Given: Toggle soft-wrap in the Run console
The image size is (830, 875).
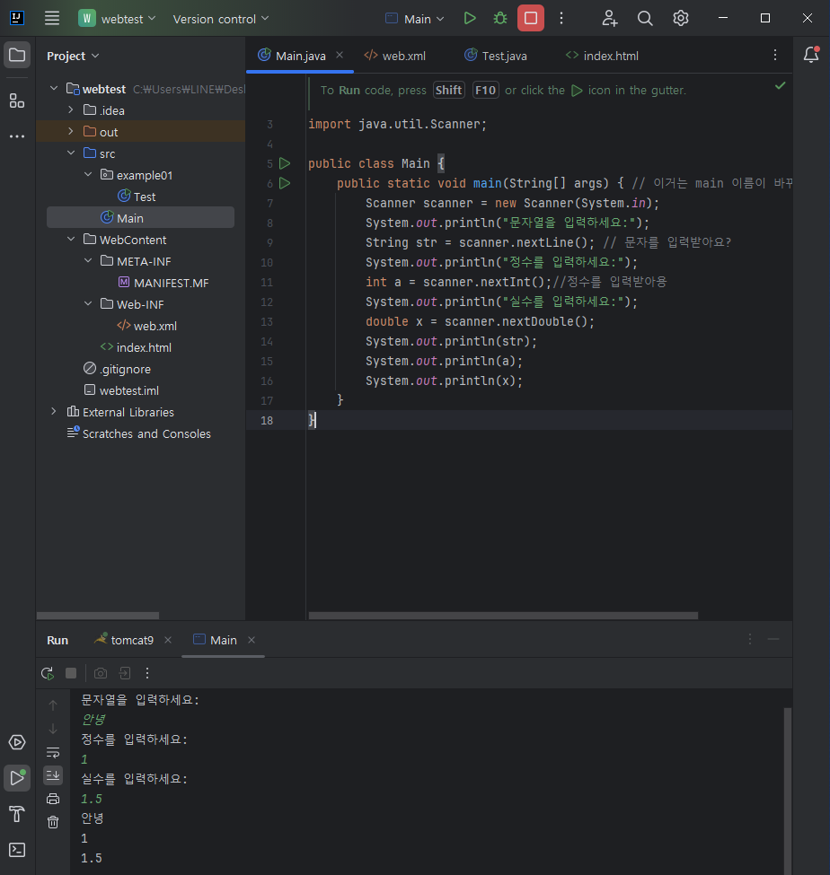Looking at the screenshot, I should 53,753.
